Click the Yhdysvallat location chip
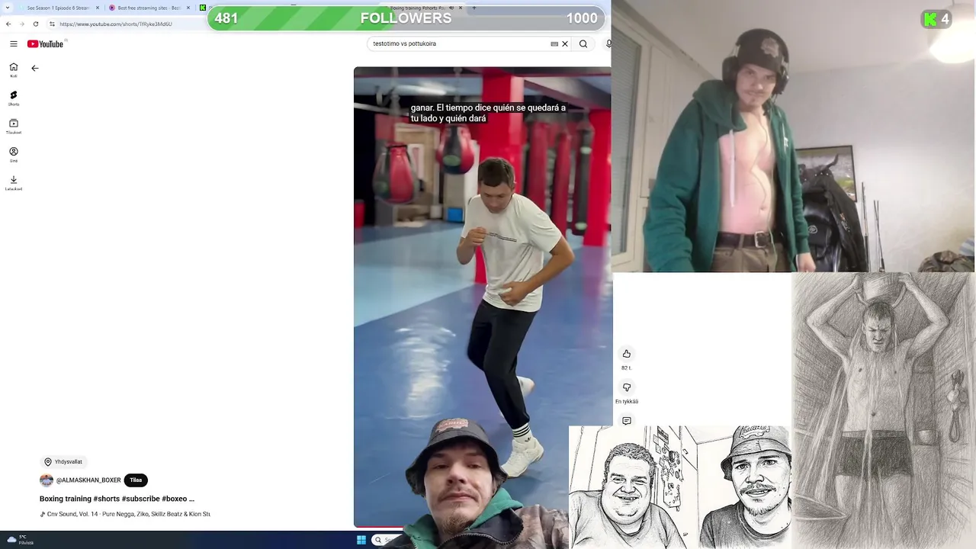Screen dimensions: 976x549 [63, 462]
